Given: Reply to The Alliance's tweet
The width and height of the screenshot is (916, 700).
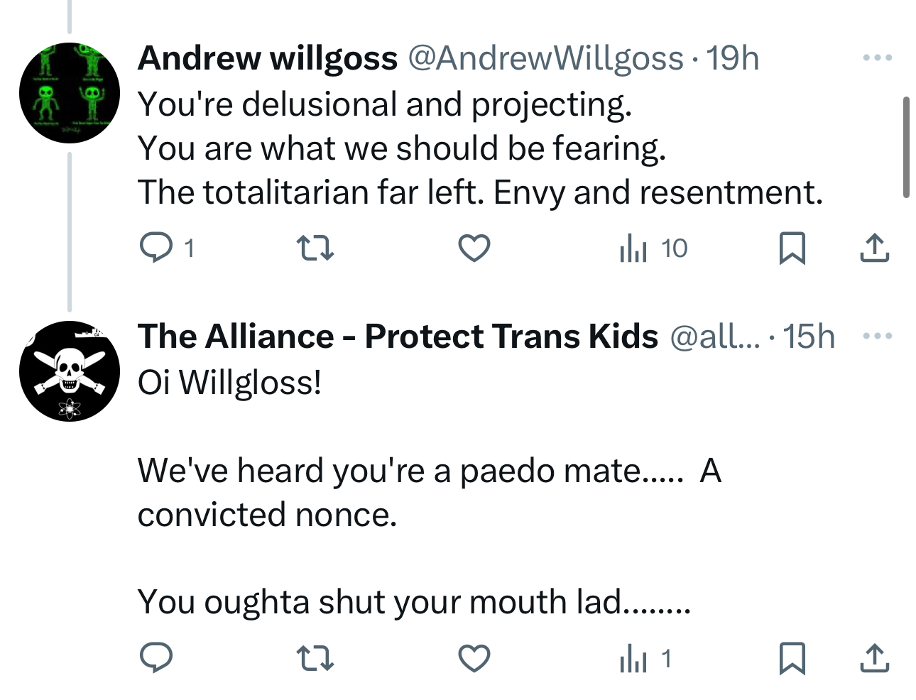Looking at the screenshot, I should tap(156, 658).
